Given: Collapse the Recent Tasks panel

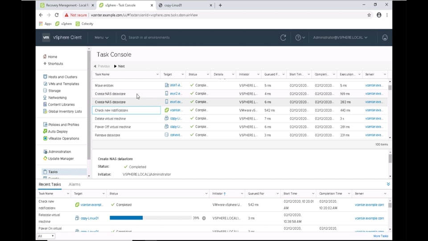Looking at the screenshot, I should (388, 184).
